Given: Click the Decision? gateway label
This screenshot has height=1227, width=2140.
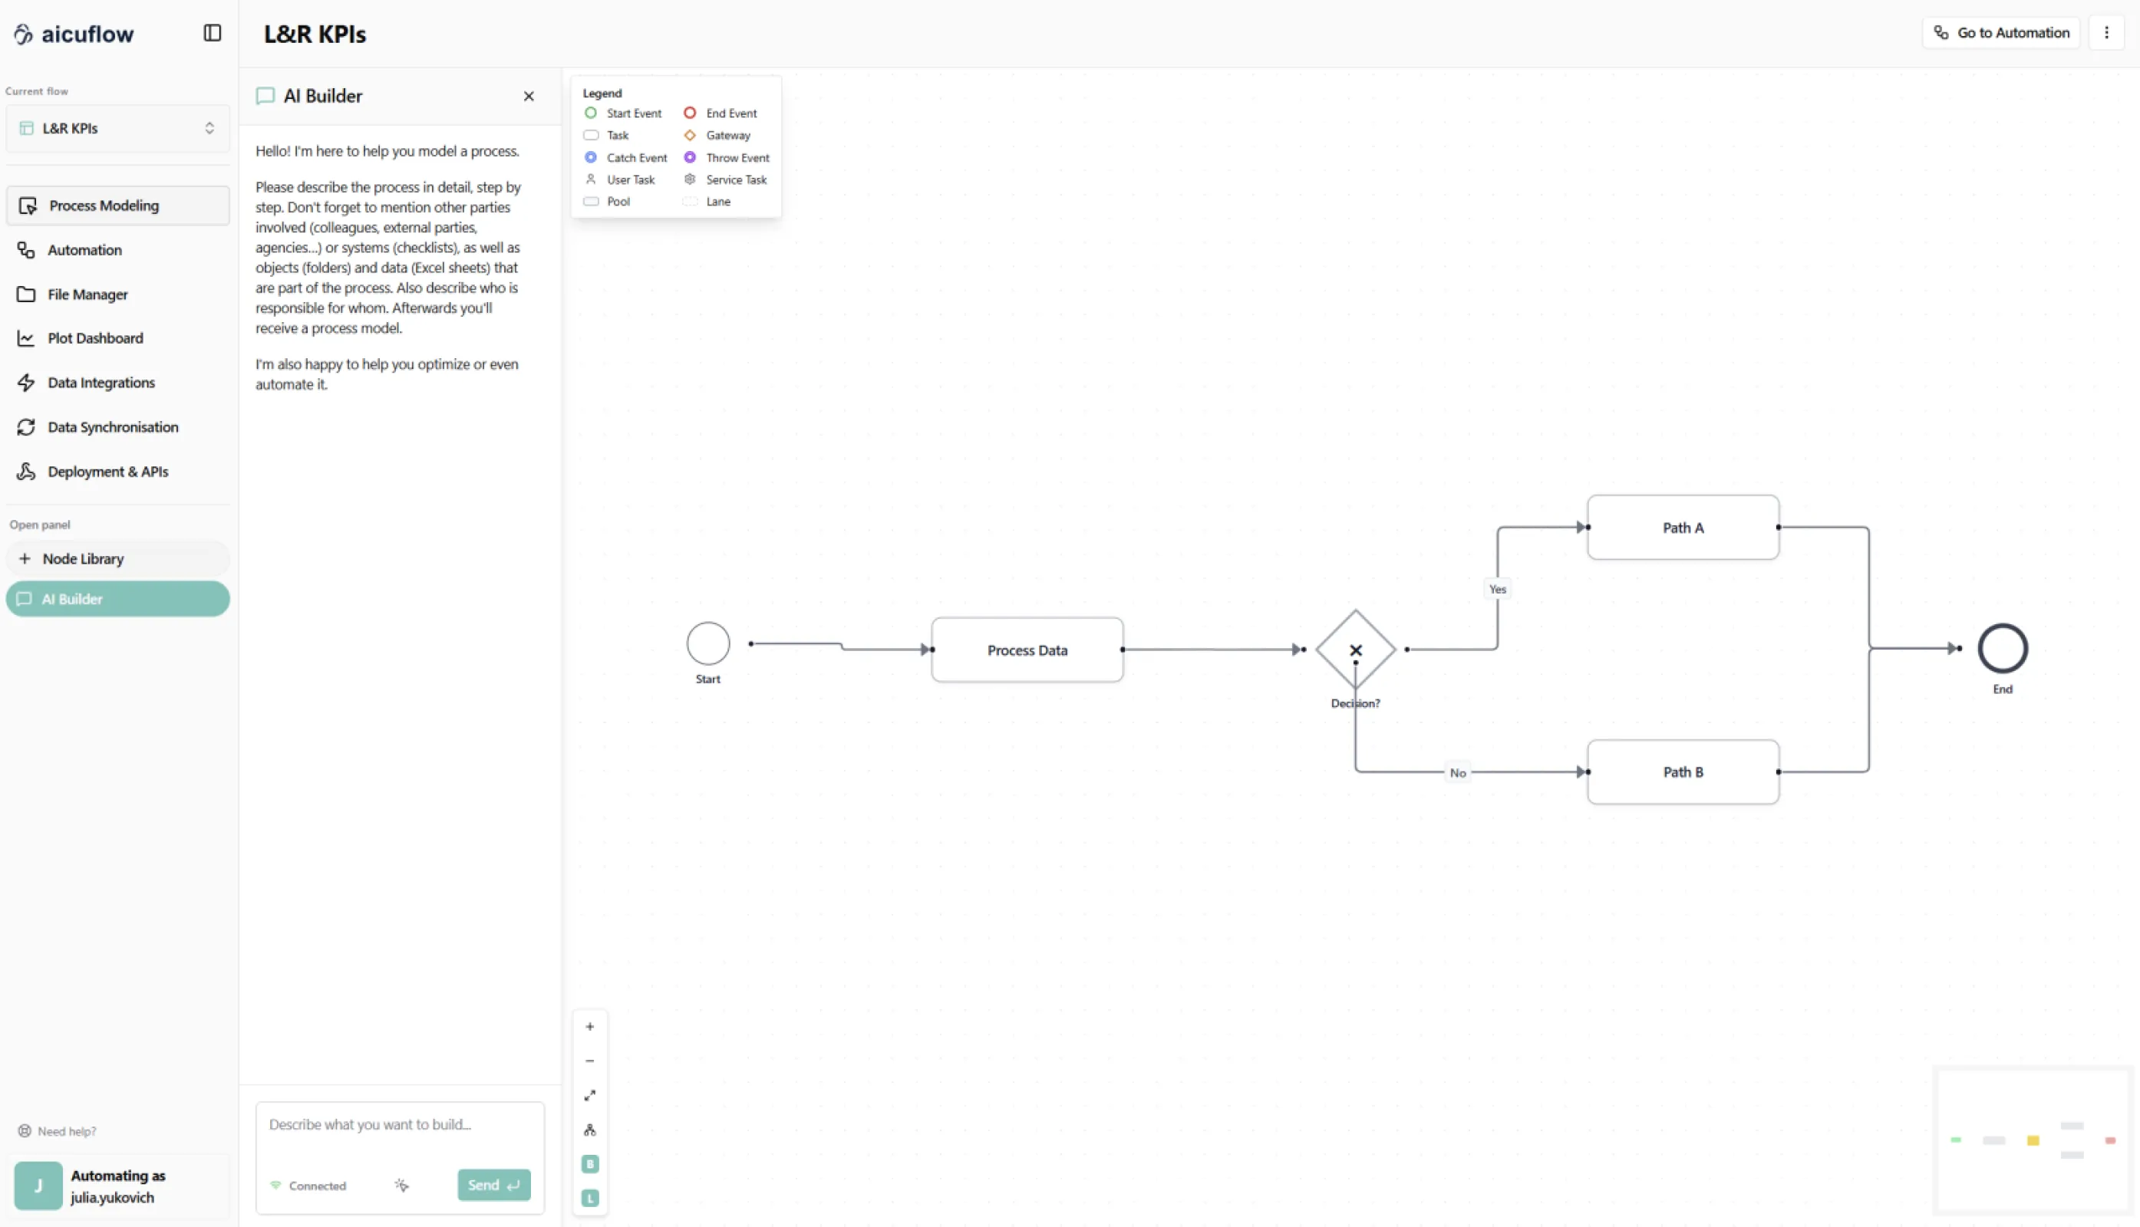Looking at the screenshot, I should pos(1356,704).
